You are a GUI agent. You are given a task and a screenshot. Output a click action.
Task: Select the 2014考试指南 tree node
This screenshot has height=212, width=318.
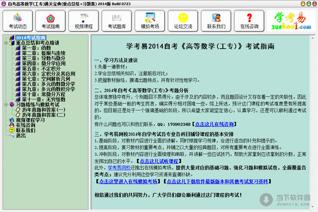(x=31, y=38)
